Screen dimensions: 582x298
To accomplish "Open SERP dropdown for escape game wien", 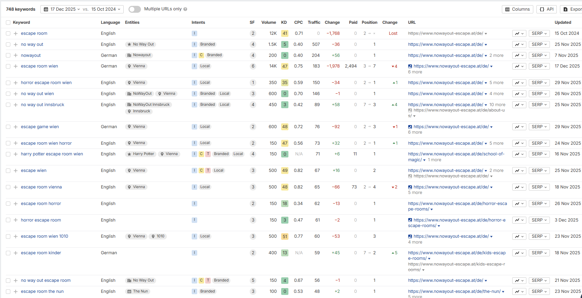I will 539,127.
